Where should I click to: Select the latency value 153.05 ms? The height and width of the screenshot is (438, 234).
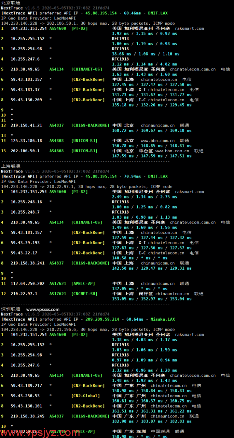[x=123, y=299]
